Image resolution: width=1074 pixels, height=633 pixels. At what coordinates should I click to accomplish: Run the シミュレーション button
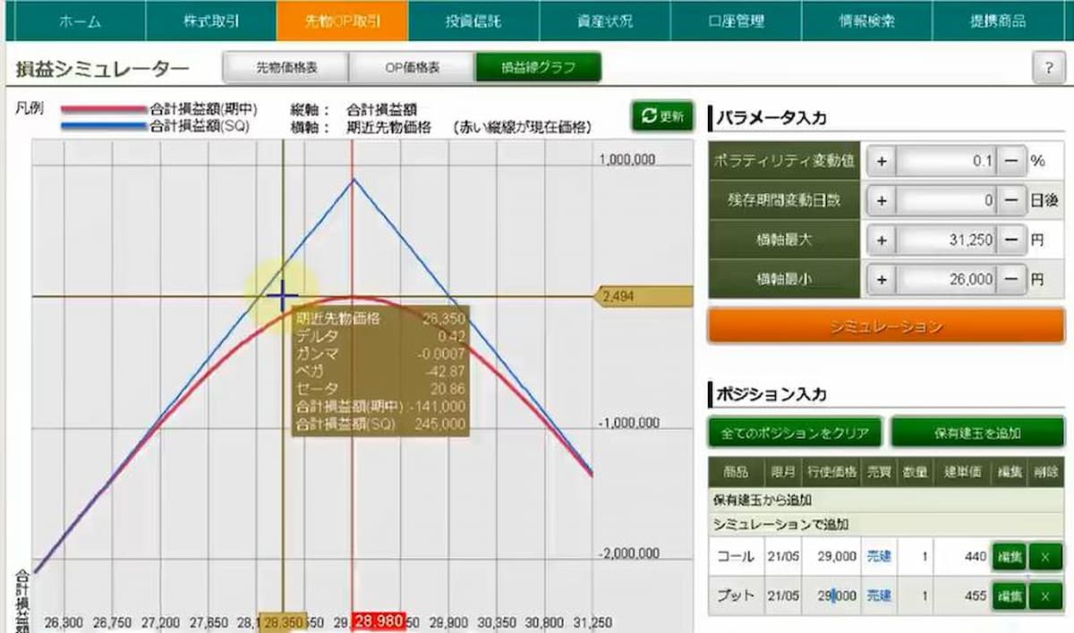pos(886,326)
